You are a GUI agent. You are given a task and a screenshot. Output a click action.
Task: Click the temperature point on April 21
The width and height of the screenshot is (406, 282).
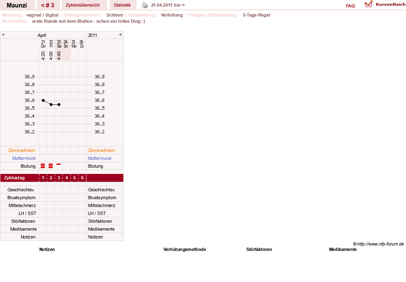click(43, 101)
